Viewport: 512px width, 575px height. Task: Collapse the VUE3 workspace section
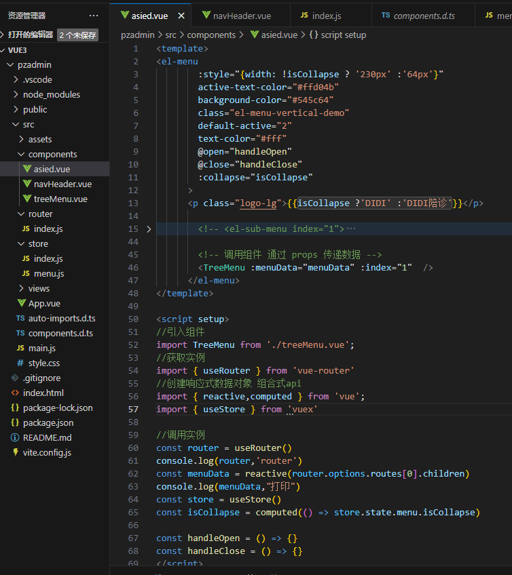pos(3,50)
